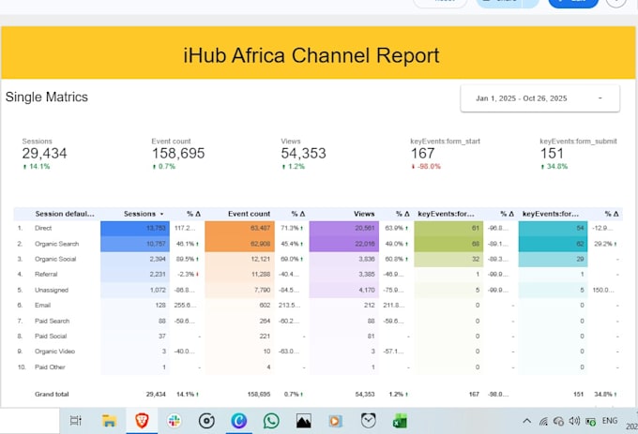The width and height of the screenshot is (638, 434).
Task: Open the media player taskbar icon
Action: pyautogui.click(x=335, y=421)
